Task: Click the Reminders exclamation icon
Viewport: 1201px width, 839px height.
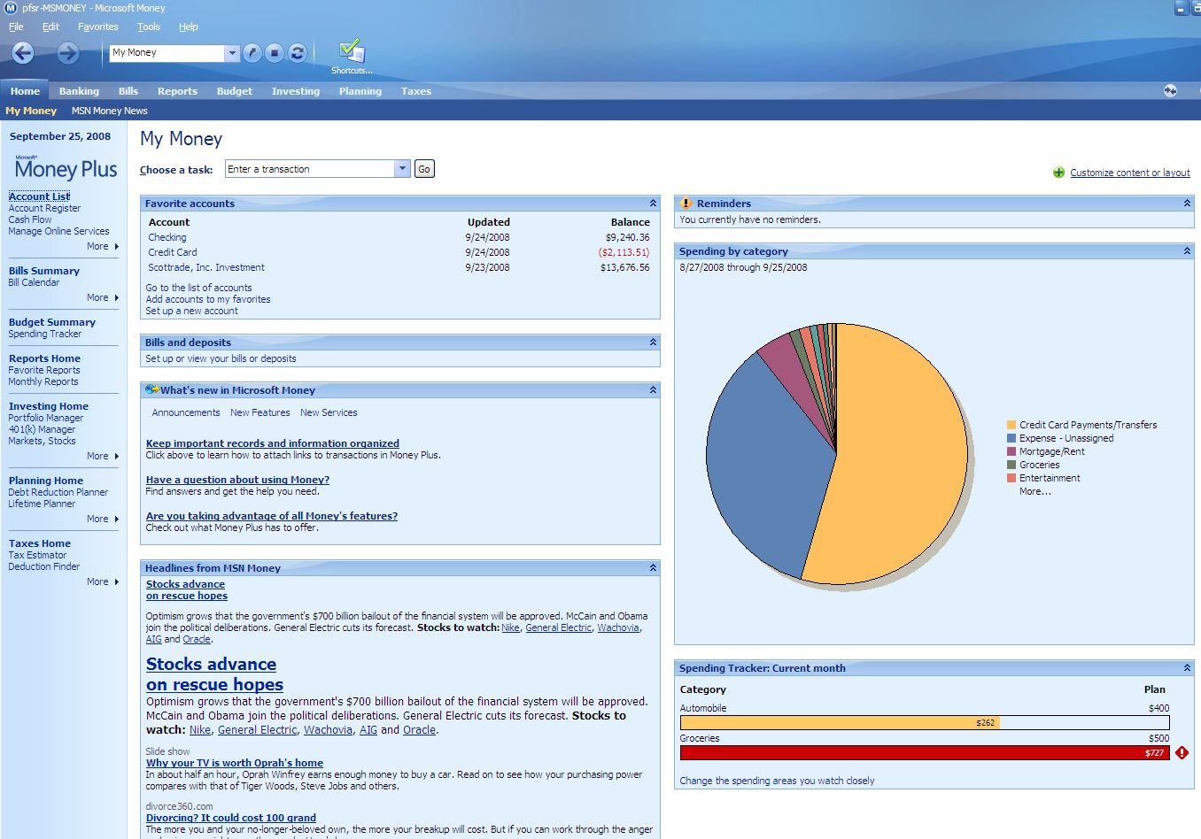Action: point(686,204)
